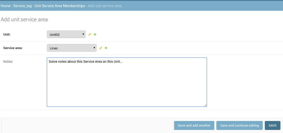Open the Unit dropdown showing Unit02
Screen dimensions: 283x133
66,34
